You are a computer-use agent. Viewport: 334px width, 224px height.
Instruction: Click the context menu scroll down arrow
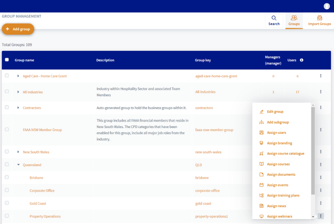[313, 217]
